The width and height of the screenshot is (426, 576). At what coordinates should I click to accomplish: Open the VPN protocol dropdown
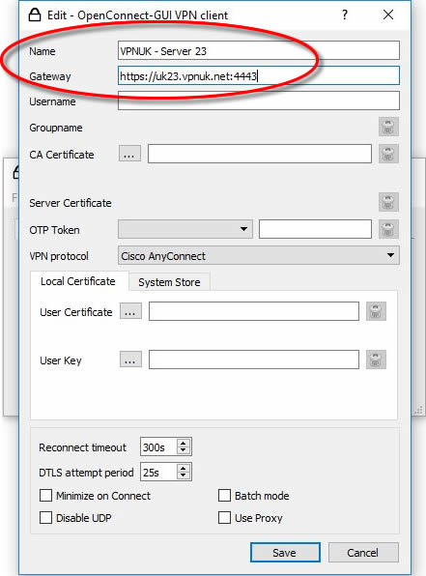pyautogui.click(x=259, y=256)
